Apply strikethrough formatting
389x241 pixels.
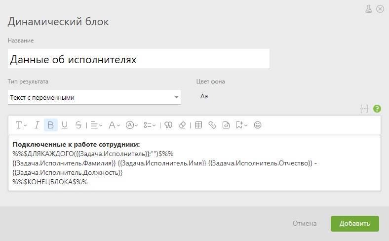point(78,125)
